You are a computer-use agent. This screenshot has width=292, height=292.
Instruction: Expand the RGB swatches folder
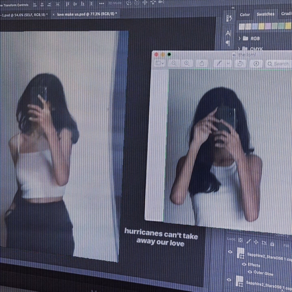click(x=240, y=39)
